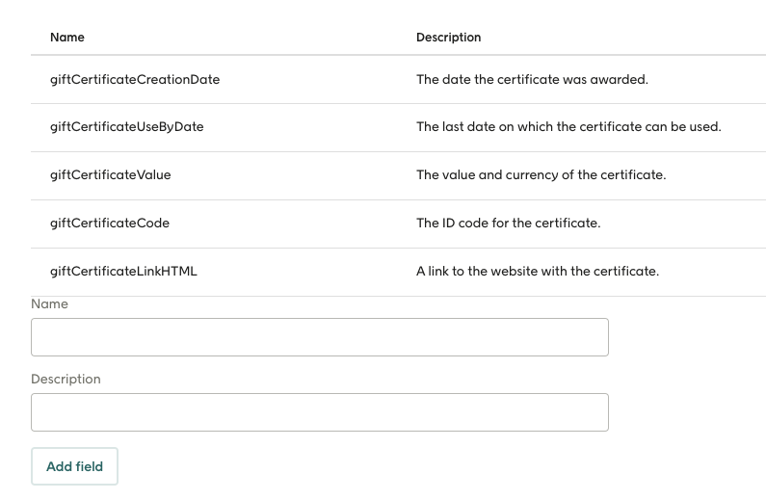Click the Name label above first input
Viewport: 766px width, 500px height.
coord(49,303)
